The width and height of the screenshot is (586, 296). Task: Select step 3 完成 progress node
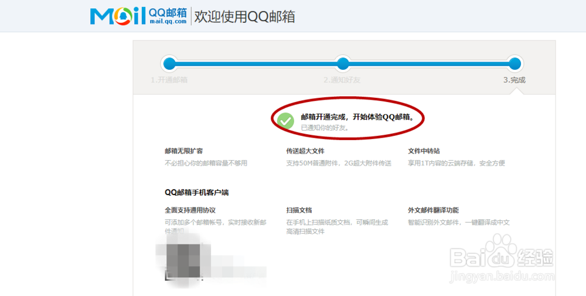515,63
